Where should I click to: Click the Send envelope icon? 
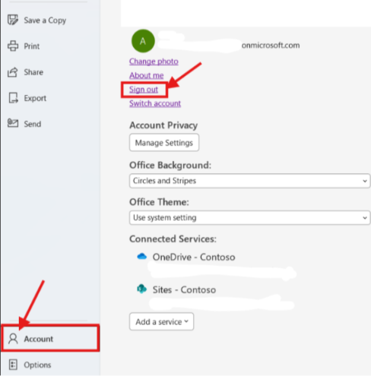coord(13,123)
